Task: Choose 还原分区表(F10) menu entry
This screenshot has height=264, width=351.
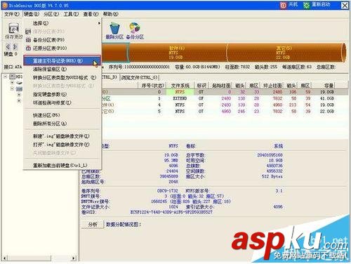Action: point(62,48)
